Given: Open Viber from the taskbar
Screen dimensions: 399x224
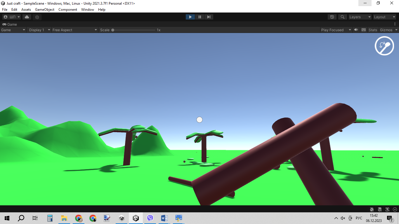Looking at the screenshot, I should pos(150,218).
